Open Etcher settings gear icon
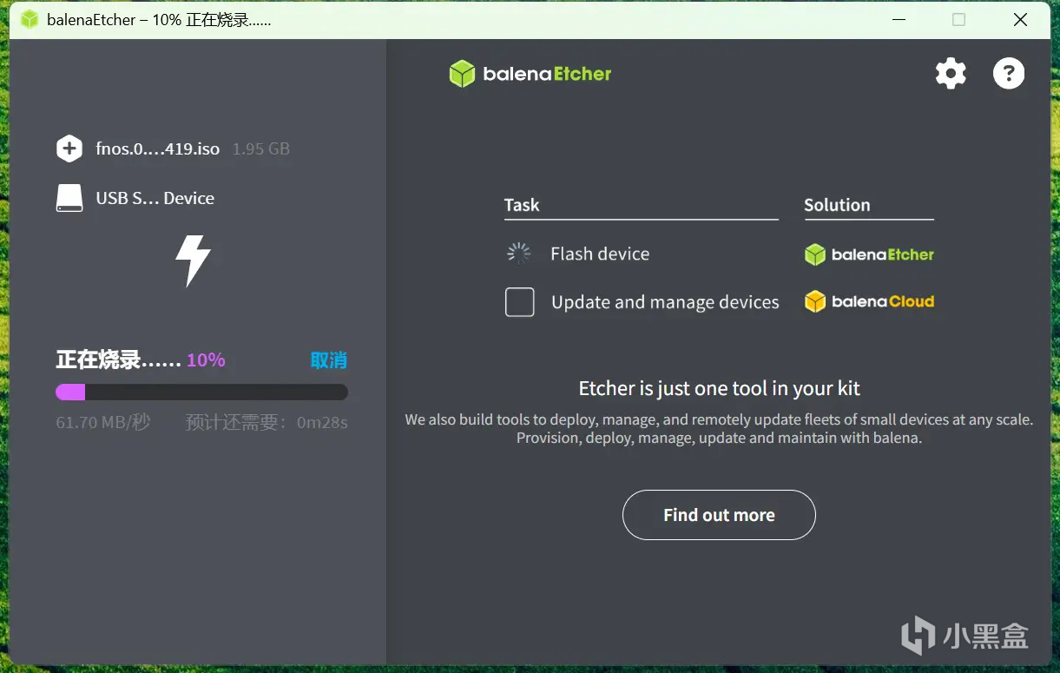This screenshot has width=1060, height=673. [951, 74]
